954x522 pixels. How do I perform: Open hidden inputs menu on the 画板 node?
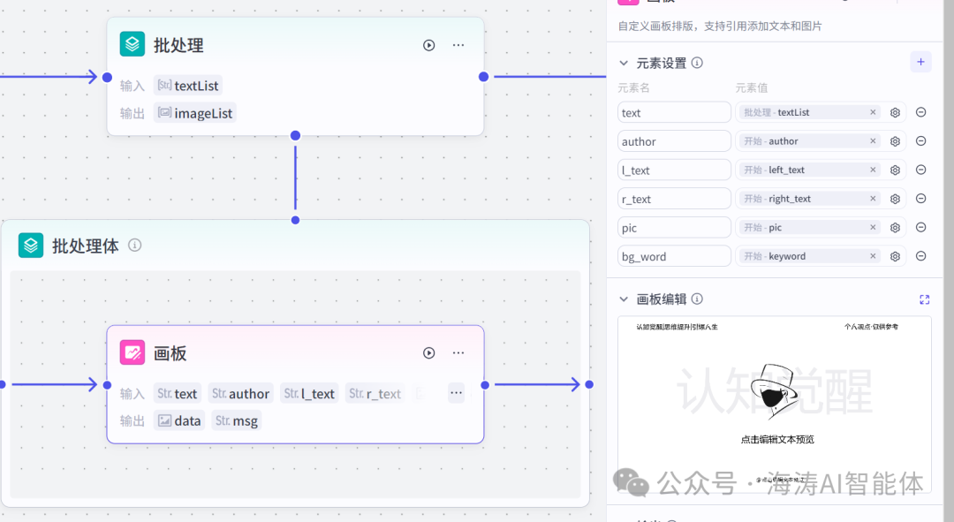(456, 392)
